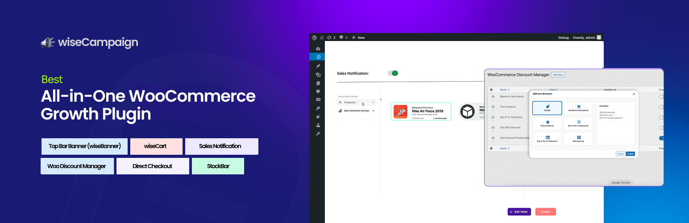Image resolution: width=689 pixels, height=223 pixels.
Task: Click the Sales Notification feature tag
Action: pos(221,146)
